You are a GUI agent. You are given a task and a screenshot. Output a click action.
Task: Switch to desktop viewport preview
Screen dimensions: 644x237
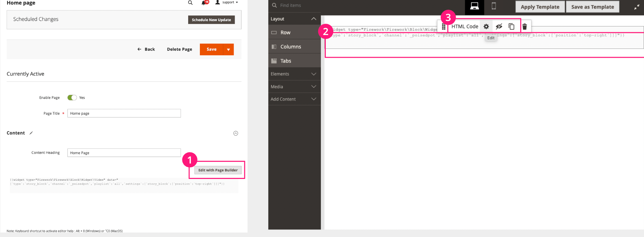(x=474, y=6)
